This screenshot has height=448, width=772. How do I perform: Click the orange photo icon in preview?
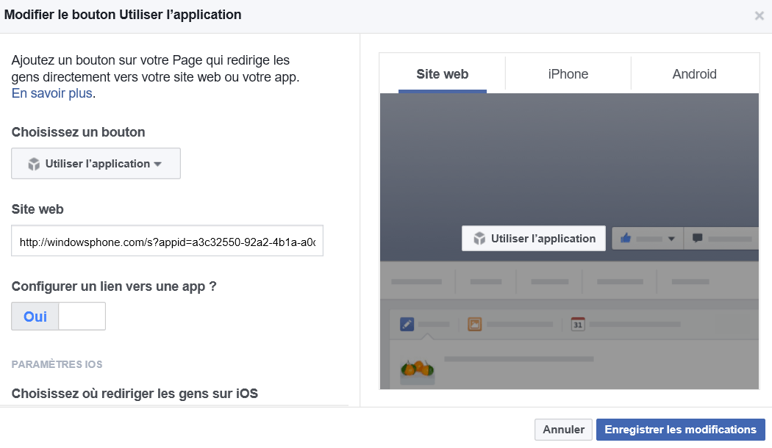[x=475, y=325]
